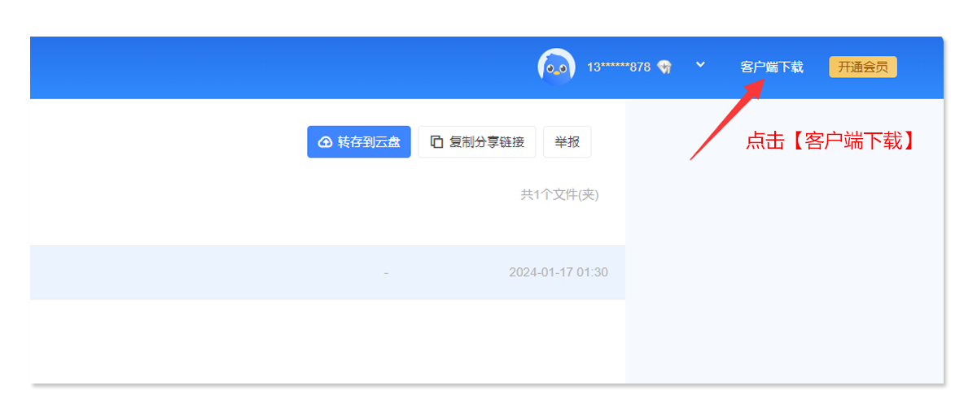The image size is (977, 416).
Task: Click the red 点击【客户端下载】 annotation text
Action: [x=830, y=141]
